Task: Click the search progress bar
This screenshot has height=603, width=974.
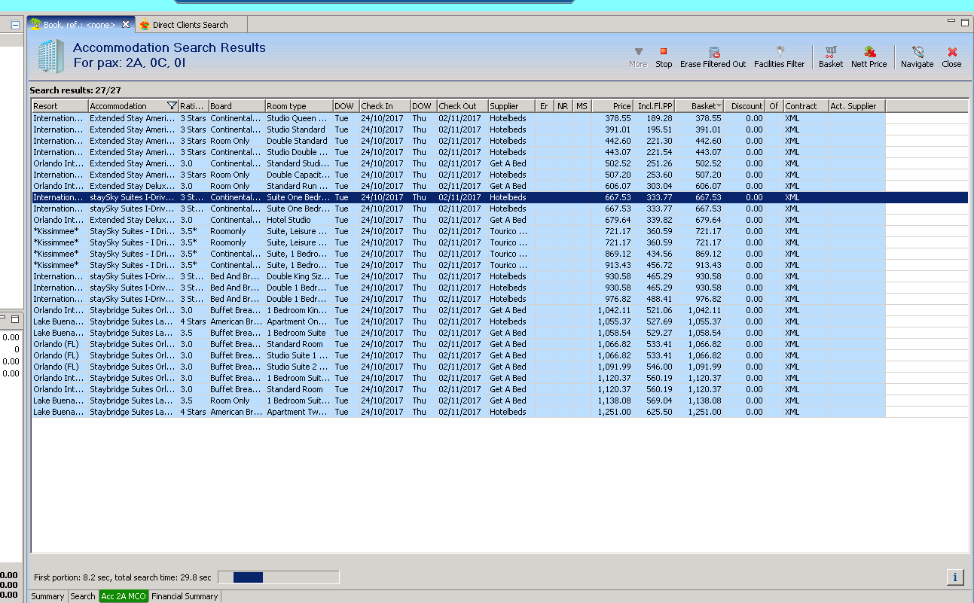Action: click(x=279, y=577)
